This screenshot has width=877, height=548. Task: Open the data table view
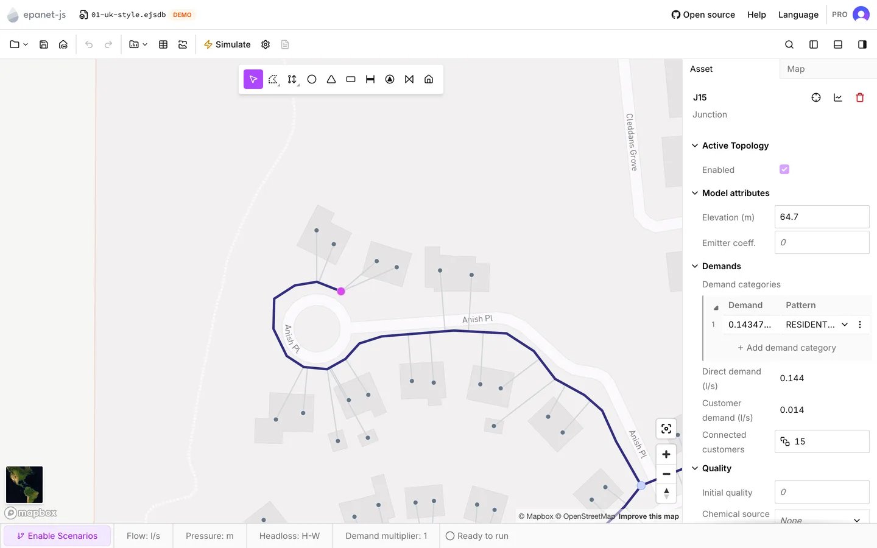tap(163, 44)
